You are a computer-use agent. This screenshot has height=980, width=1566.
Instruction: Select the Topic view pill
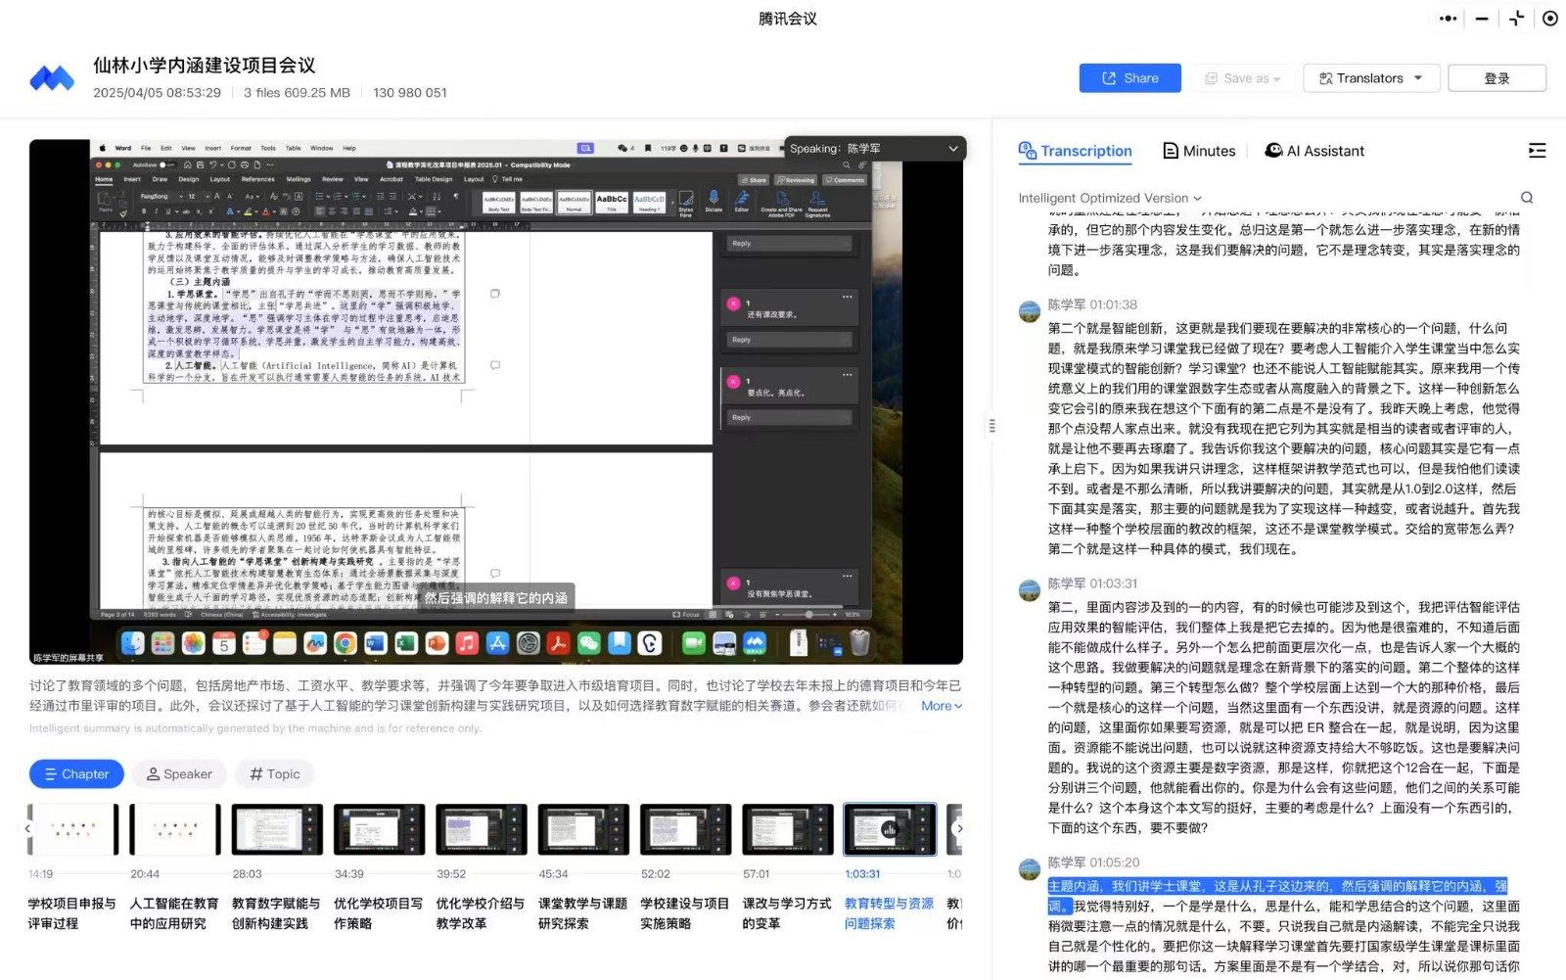tap(275, 773)
